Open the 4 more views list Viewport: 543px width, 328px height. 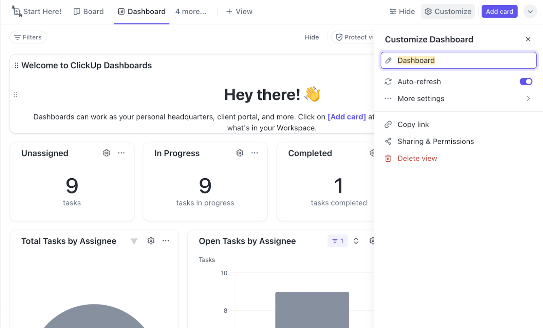coord(191,11)
